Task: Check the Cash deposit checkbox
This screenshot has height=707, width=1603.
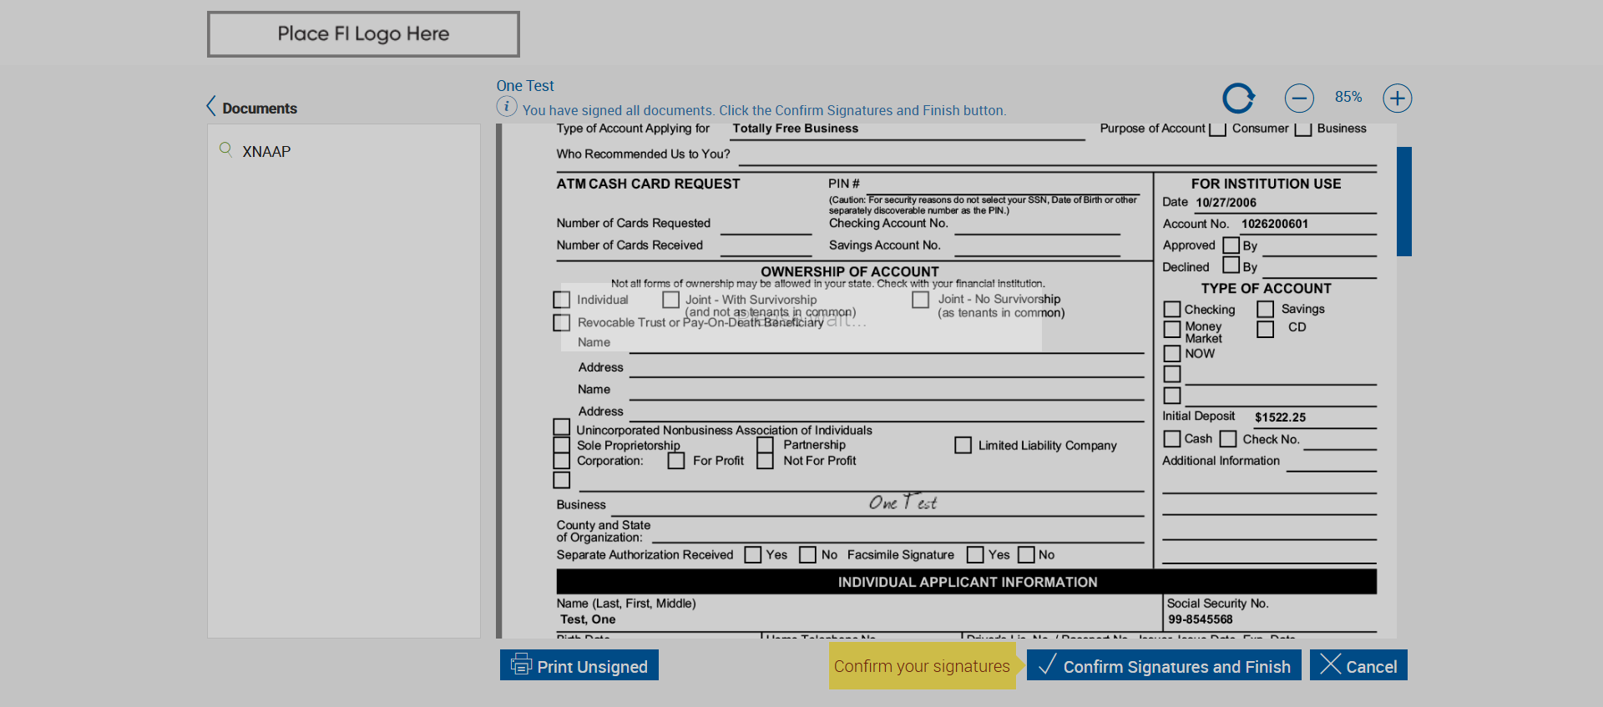Action: pyautogui.click(x=1172, y=438)
